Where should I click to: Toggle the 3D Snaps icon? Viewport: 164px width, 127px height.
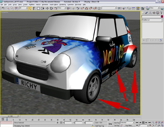82,8
